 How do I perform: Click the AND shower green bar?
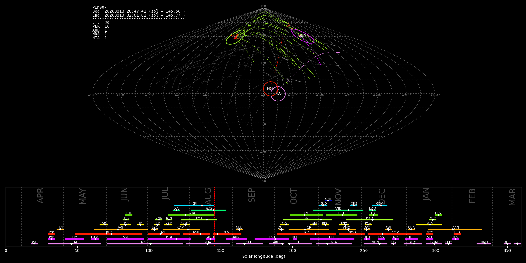point(338,210)
